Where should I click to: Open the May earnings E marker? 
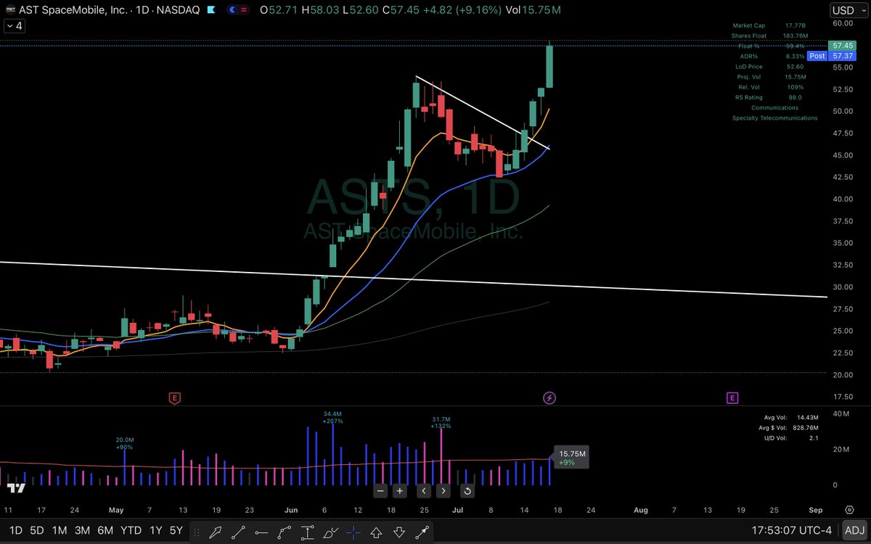tap(174, 397)
